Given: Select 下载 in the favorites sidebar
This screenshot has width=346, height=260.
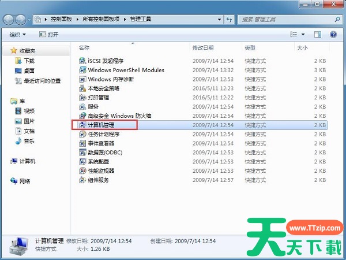Looking at the screenshot, I should [x=29, y=61].
